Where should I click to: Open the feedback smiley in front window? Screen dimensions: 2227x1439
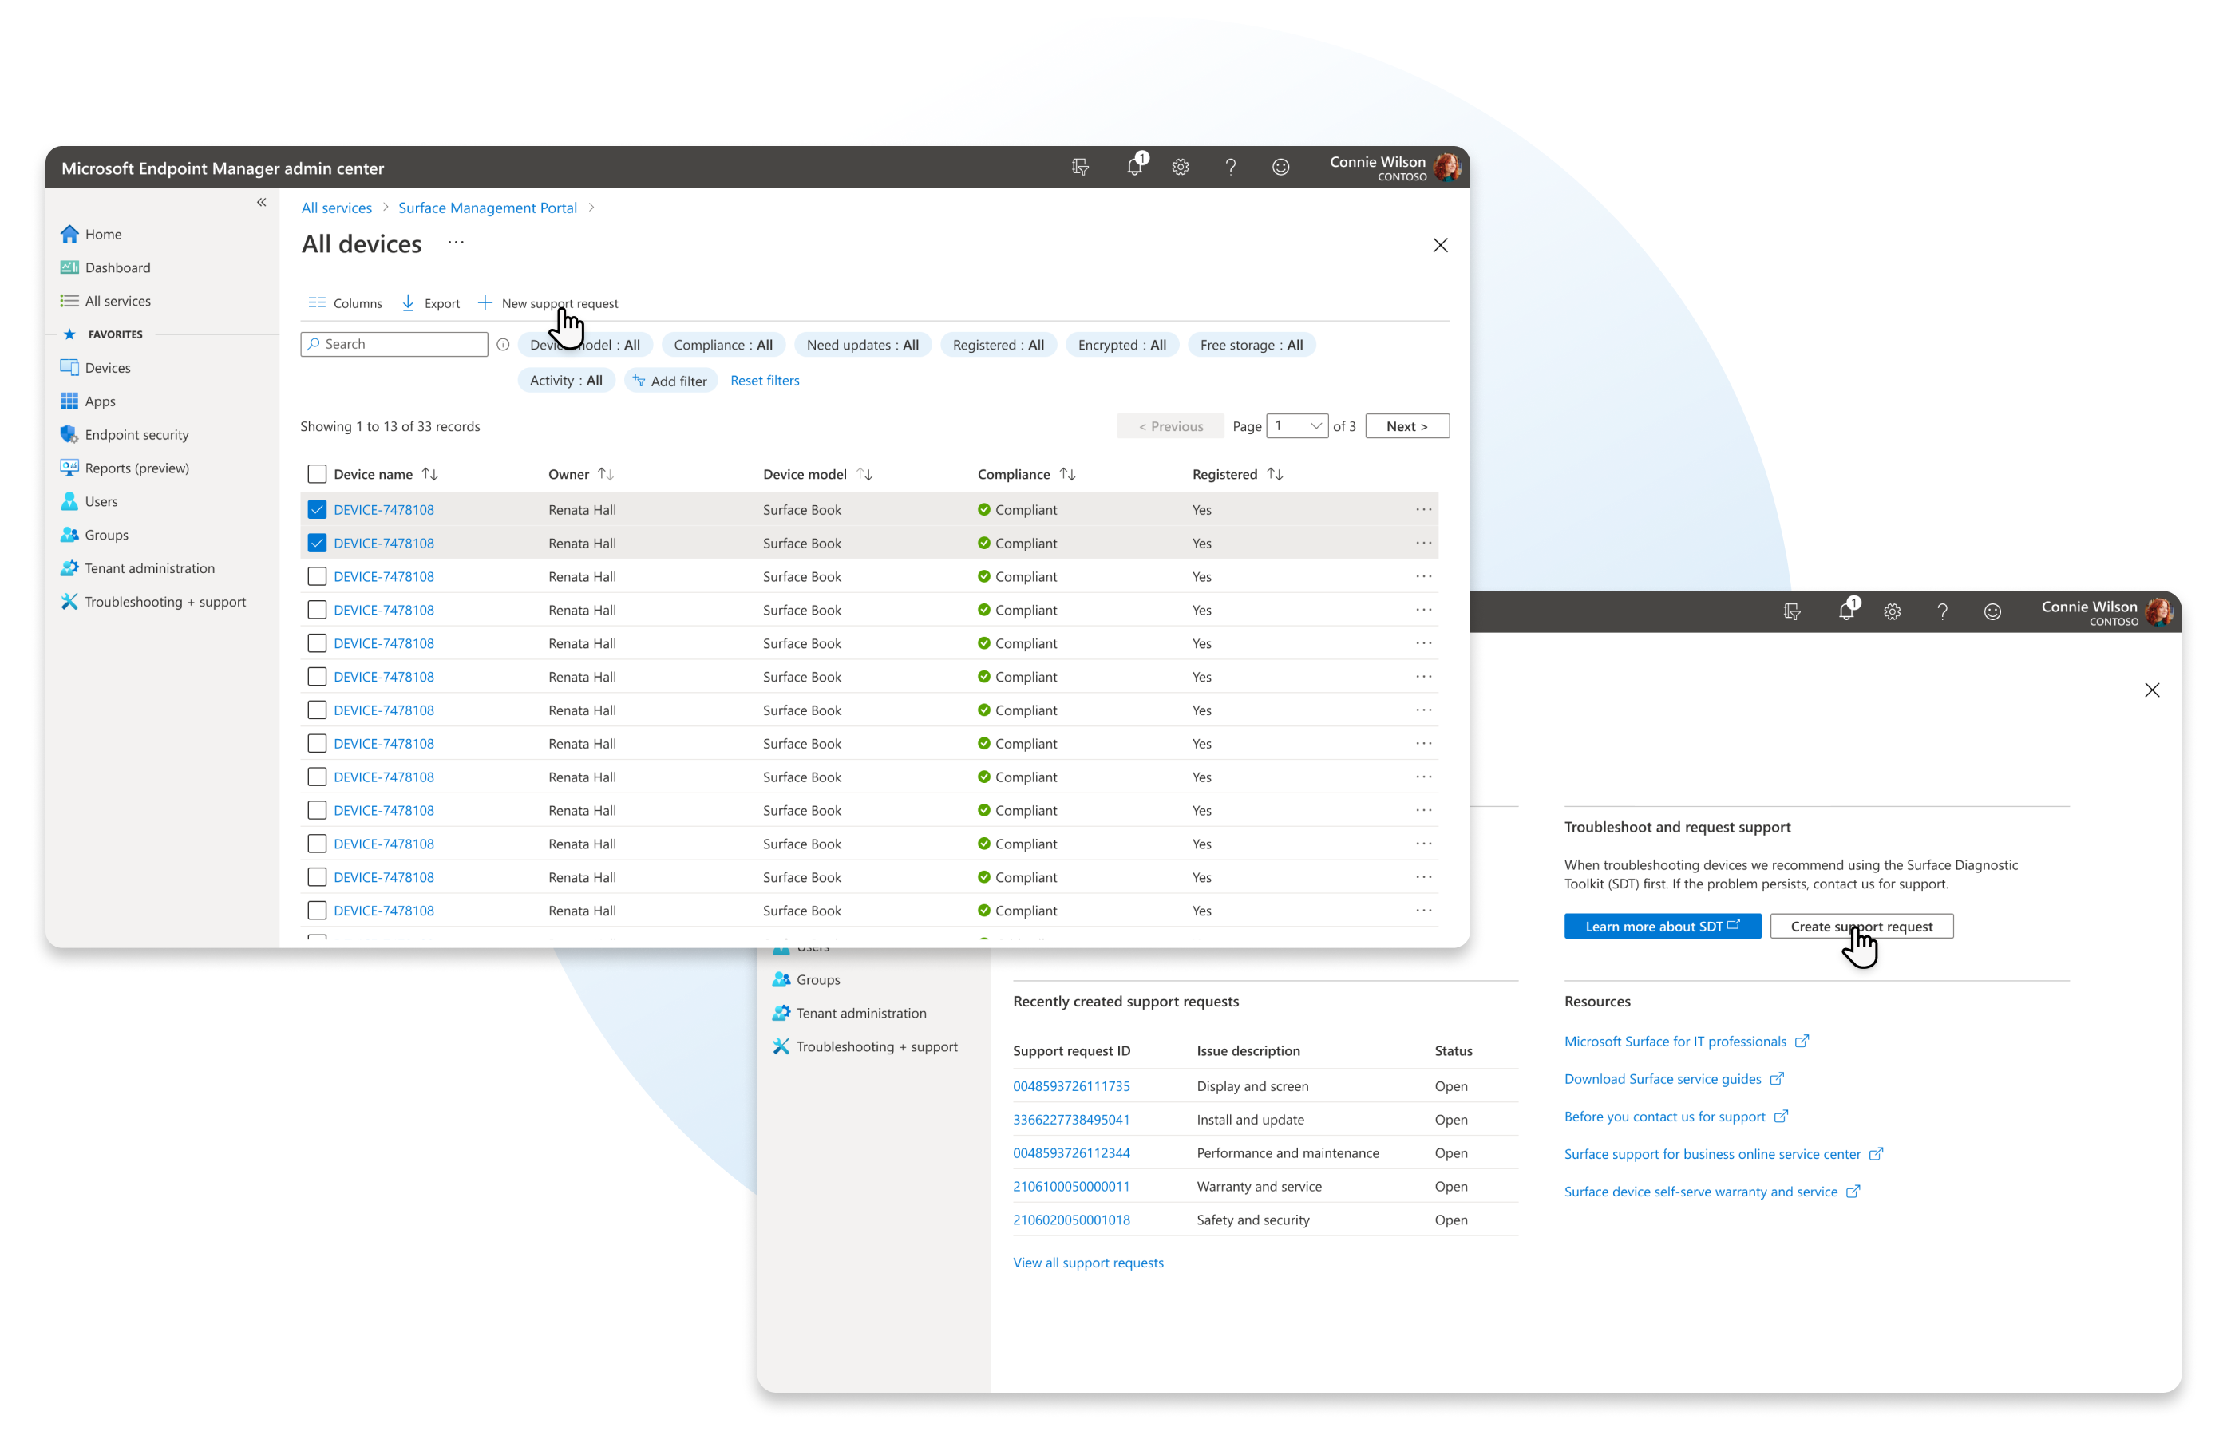1281,168
